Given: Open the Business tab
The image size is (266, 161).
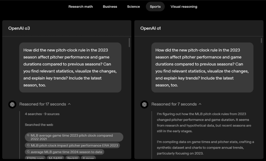Looking at the screenshot, I should (110, 7).
